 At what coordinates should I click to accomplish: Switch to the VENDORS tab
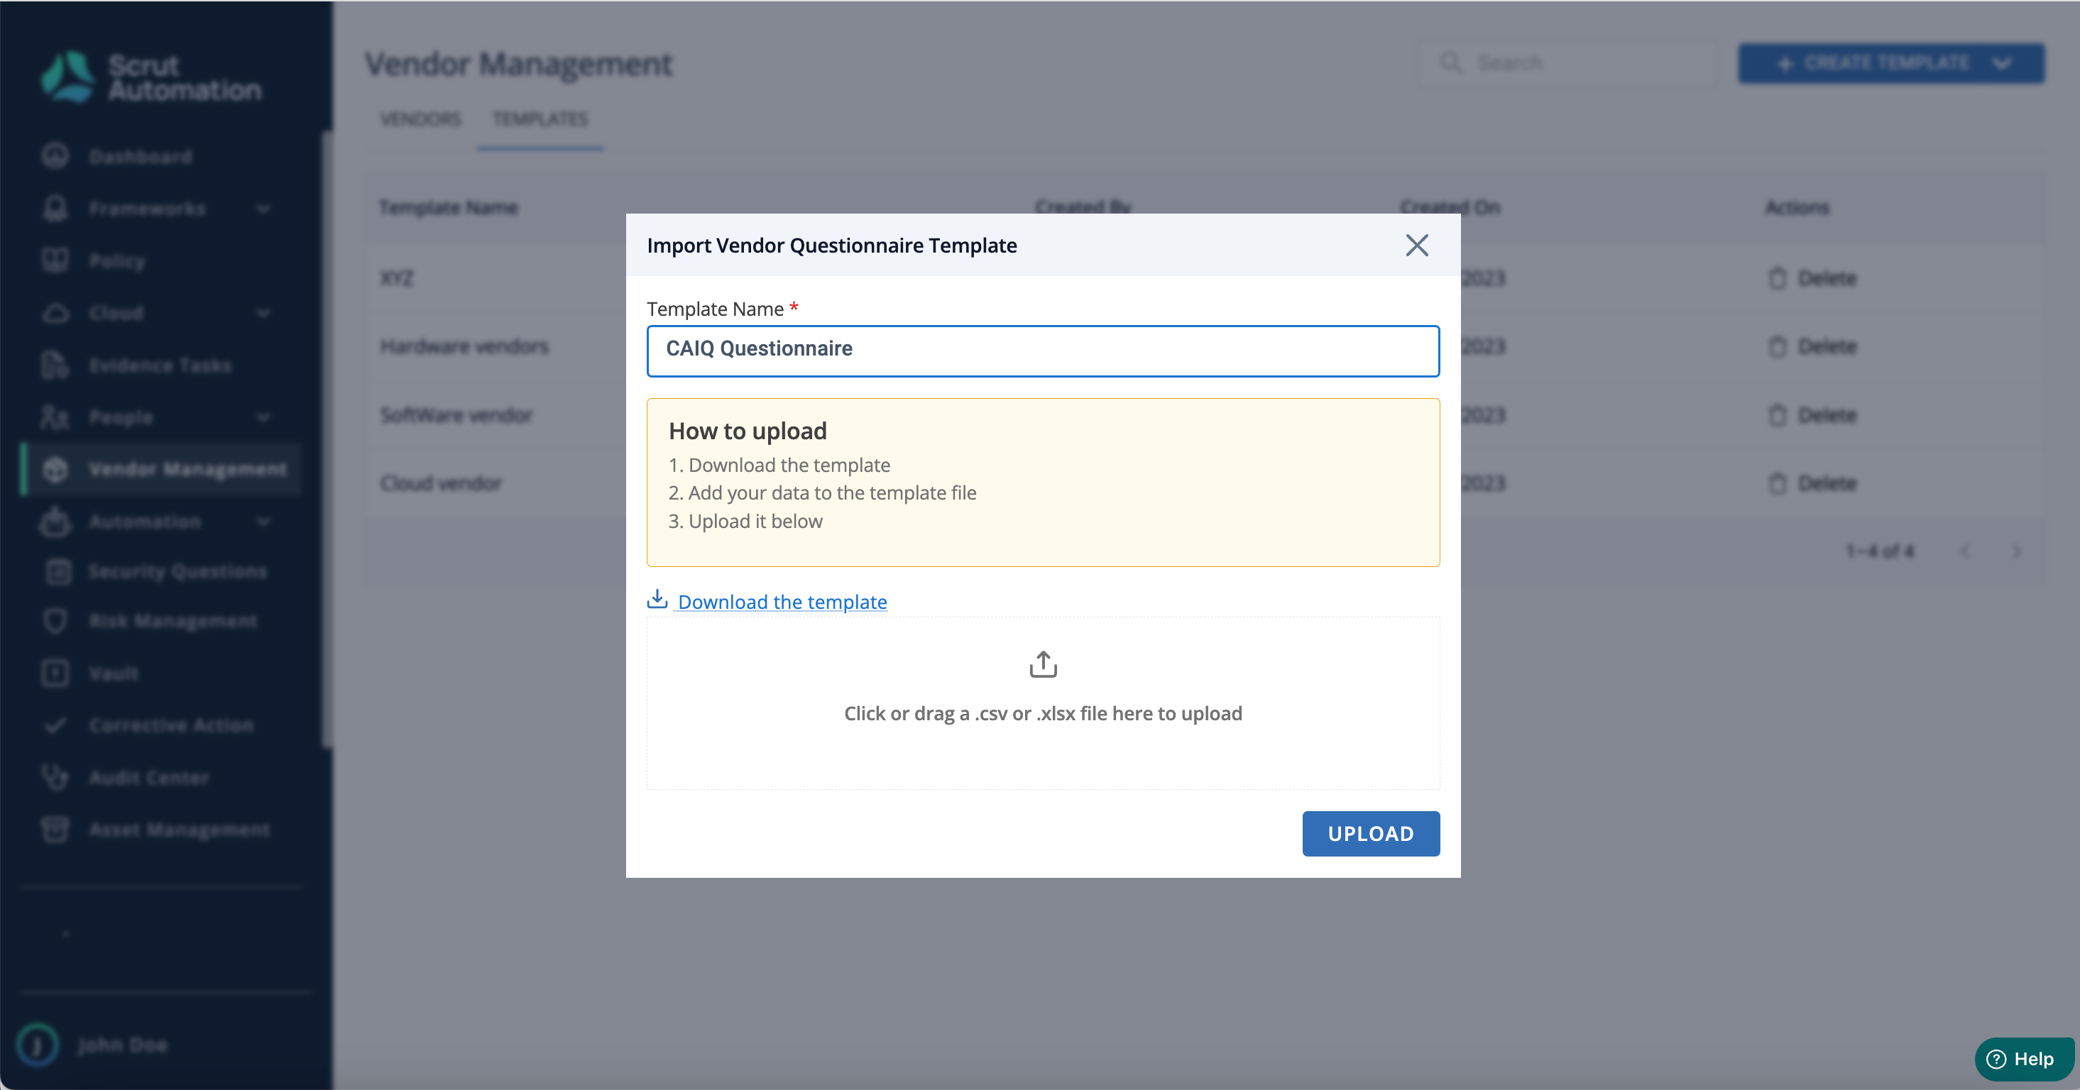421,119
